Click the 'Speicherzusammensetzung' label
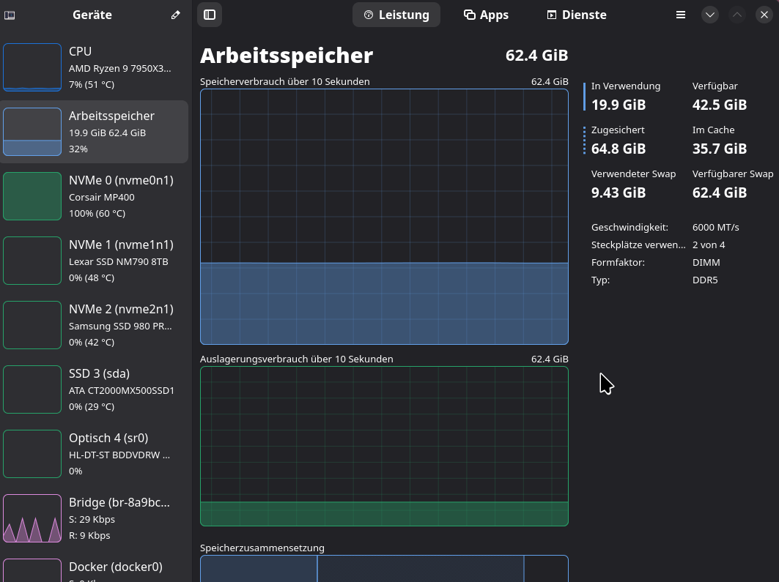The height and width of the screenshot is (582, 779). (262, 548)
